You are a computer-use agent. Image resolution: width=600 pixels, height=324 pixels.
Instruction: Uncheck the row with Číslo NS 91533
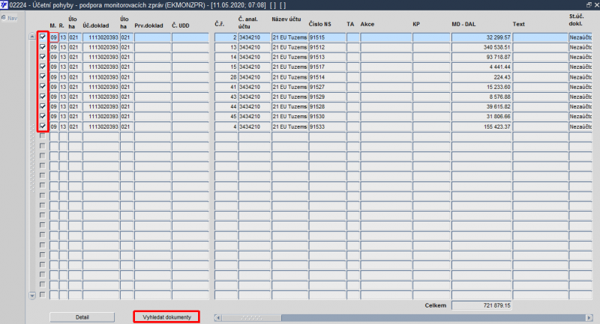tap(43, 126)
